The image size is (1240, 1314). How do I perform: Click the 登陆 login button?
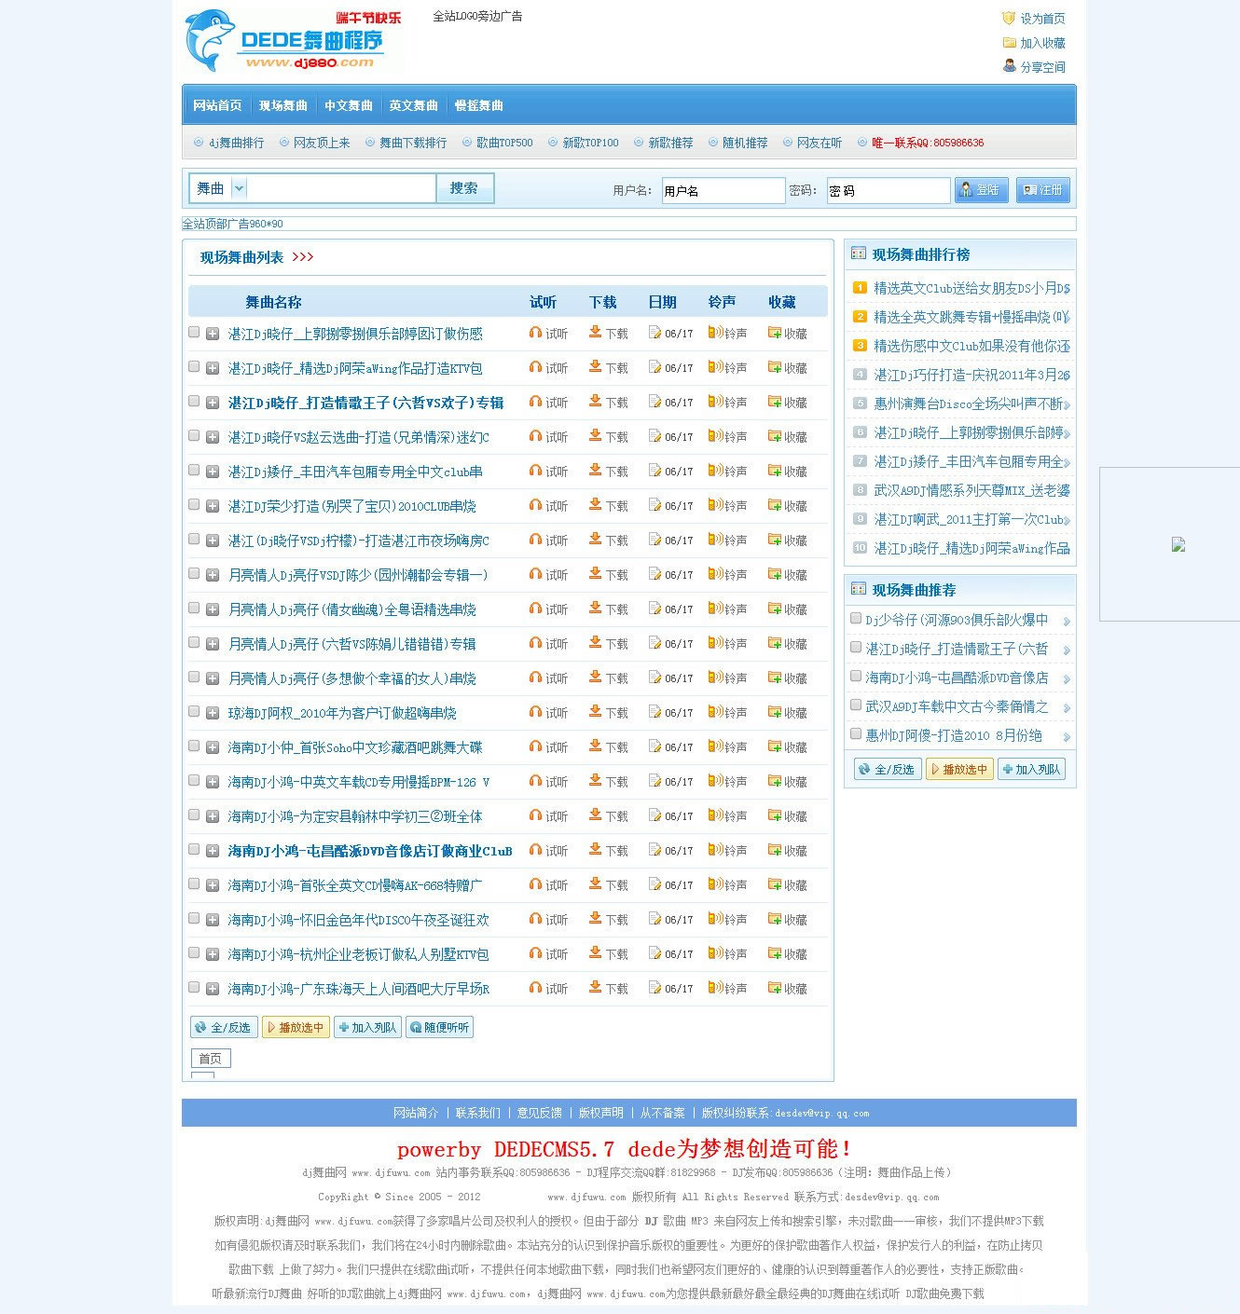point(980,190)
